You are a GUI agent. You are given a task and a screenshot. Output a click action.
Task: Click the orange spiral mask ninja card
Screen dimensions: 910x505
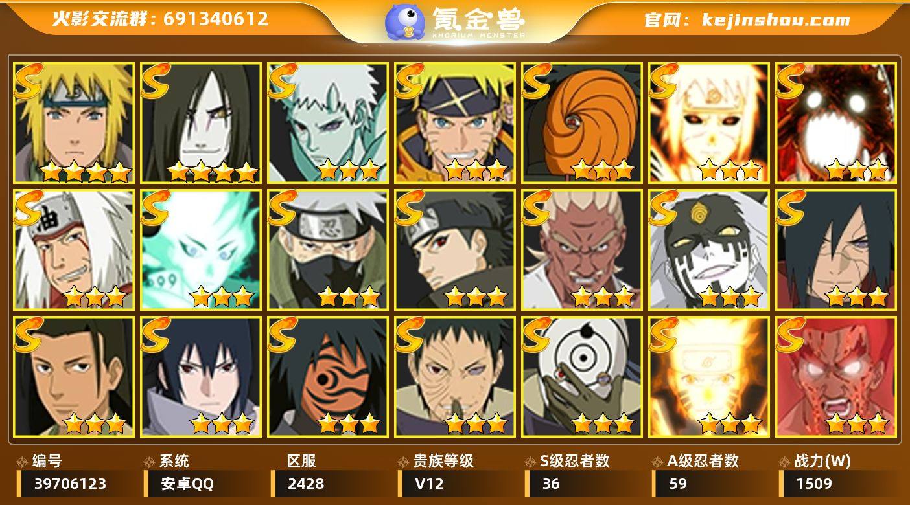581,122
